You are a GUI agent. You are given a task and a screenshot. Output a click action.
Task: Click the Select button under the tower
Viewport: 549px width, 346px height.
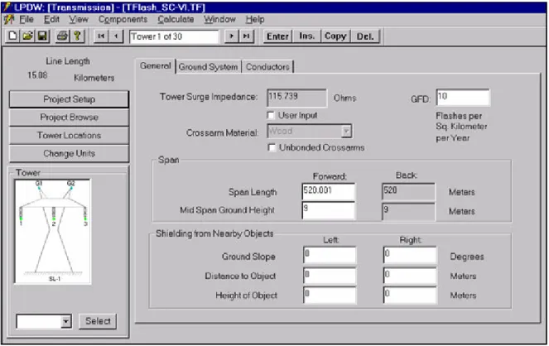click(x=98, y=321)
